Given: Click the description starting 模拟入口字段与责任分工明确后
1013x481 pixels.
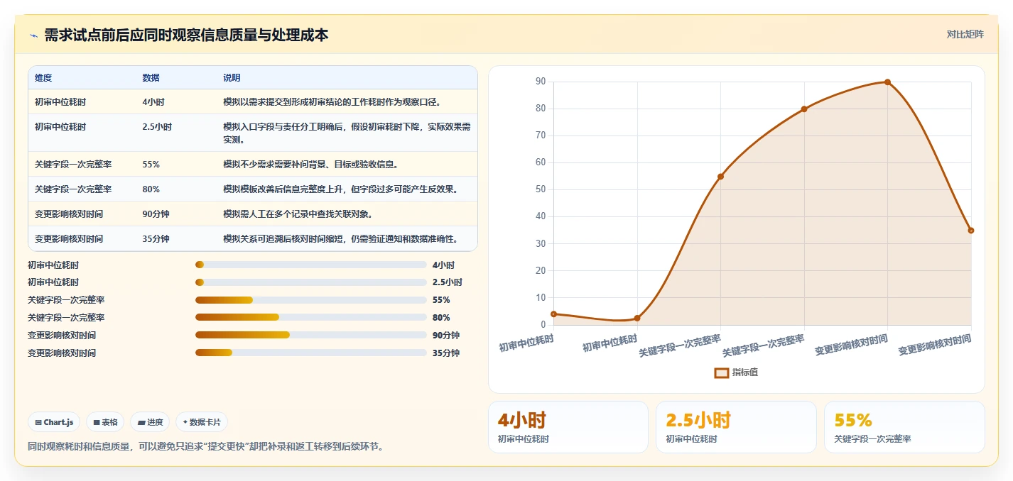Looking at the screenshot, I should (x=347, y=133).
